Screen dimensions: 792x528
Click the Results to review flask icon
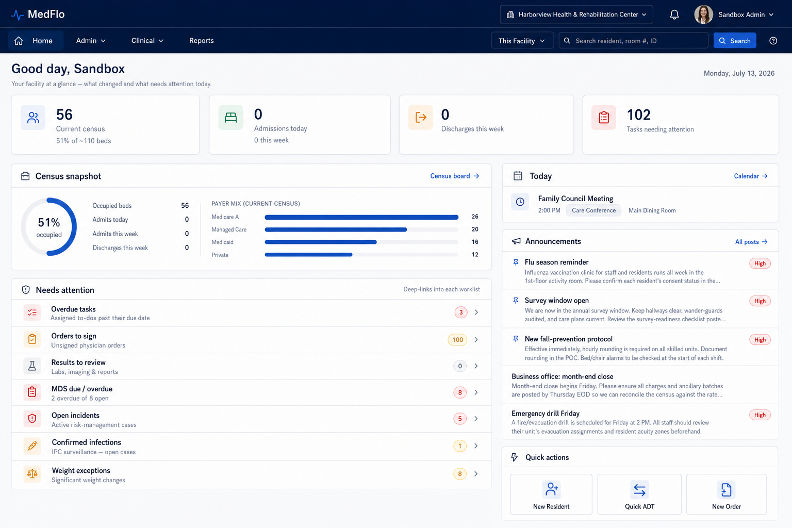pyautogui.click(x=32, y=366)
